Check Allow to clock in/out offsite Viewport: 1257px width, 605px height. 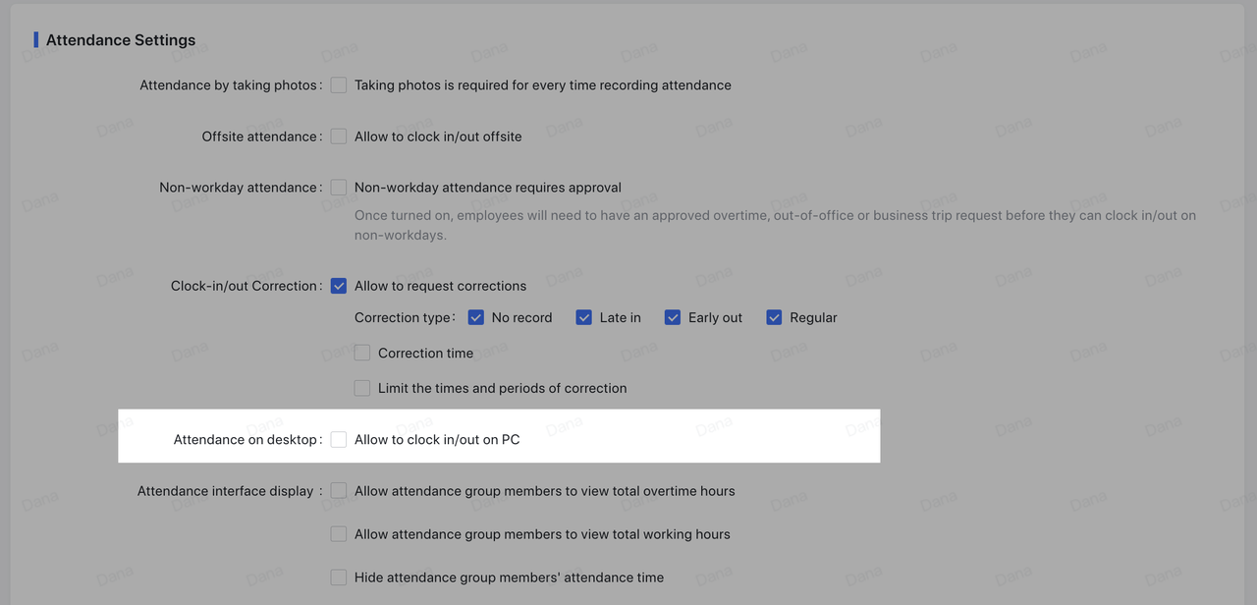point(339,137)
